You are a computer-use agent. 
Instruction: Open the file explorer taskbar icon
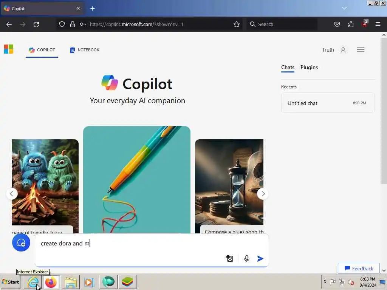point(71,282)
